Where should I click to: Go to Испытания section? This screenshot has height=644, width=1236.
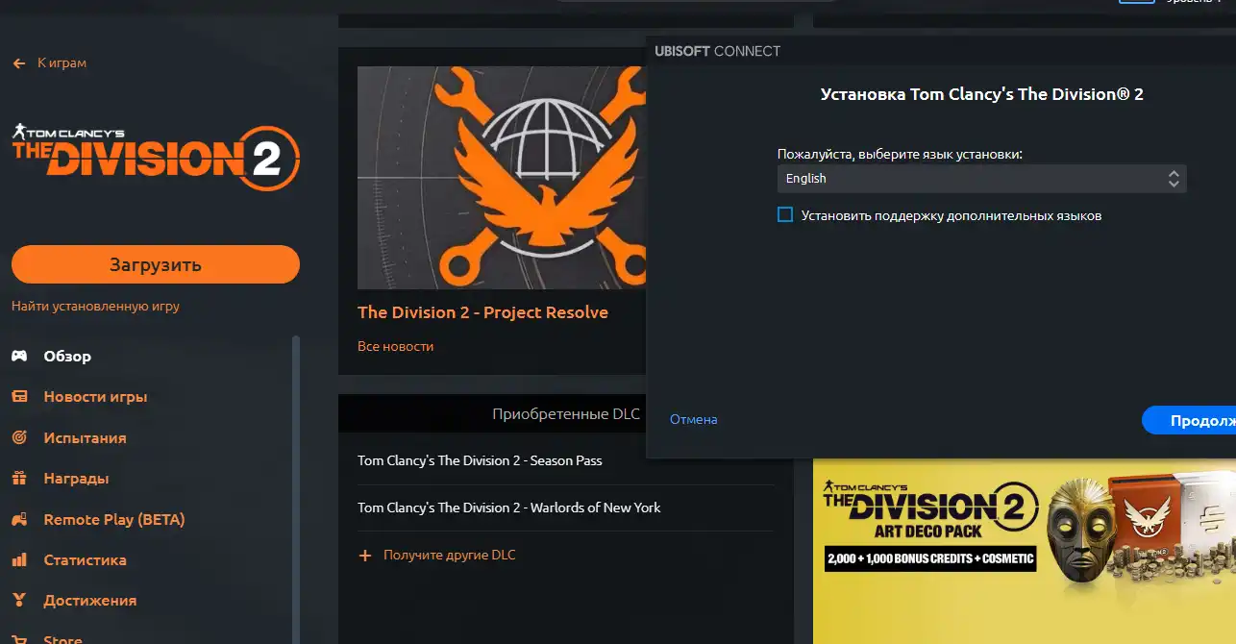[85, 437]
